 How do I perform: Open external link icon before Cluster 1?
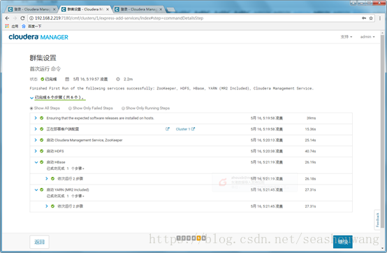coord(168,129)
